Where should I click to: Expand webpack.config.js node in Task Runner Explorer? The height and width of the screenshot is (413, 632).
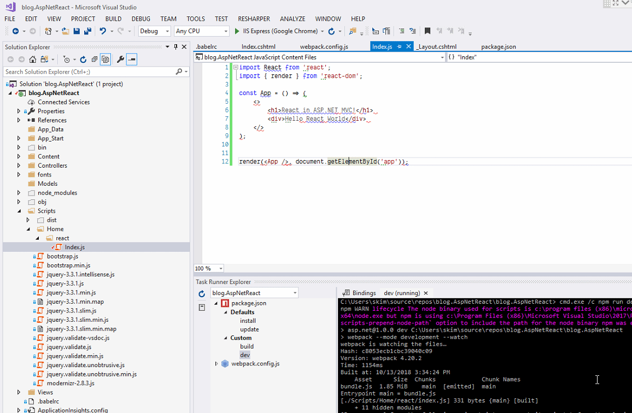216,364
